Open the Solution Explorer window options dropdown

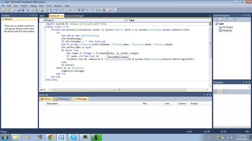tap(243, 16)
